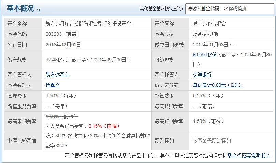Click the 基金管理人 row label
This screenshot has height=163, width=276.
click(x=19, y=75)
